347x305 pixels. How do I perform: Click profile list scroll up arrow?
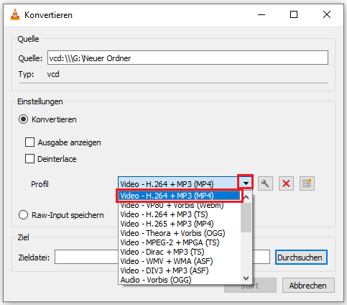click(x=246, y=198)
